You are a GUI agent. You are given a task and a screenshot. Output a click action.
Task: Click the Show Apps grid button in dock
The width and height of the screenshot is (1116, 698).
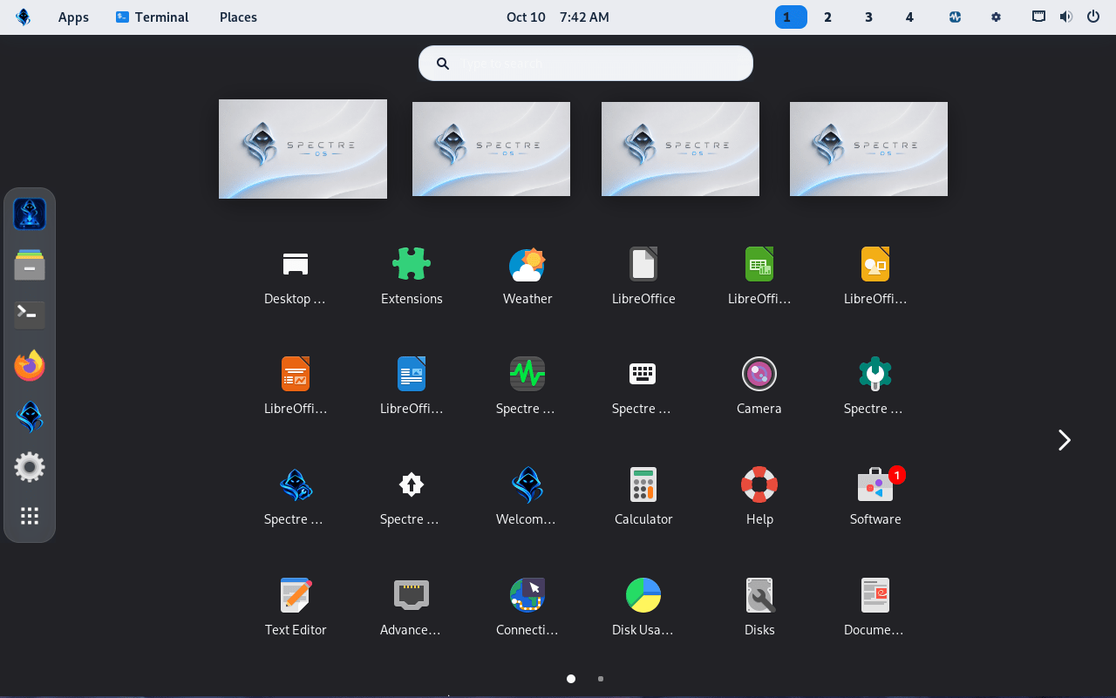pos(30,516)
